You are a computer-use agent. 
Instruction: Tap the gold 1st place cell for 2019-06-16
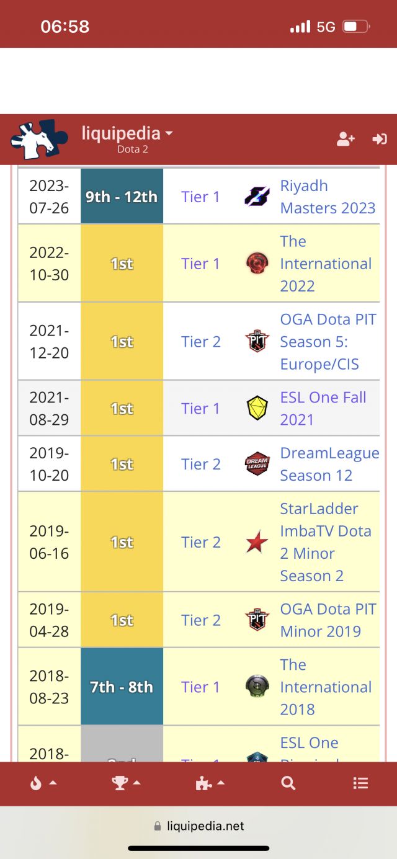(122, 542)
